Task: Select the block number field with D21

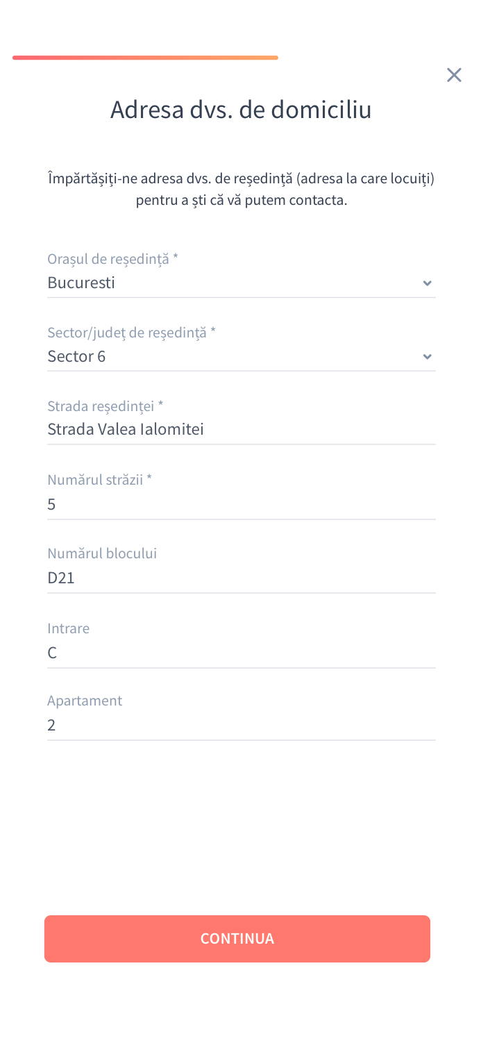Action: click(x=240, y=578)
